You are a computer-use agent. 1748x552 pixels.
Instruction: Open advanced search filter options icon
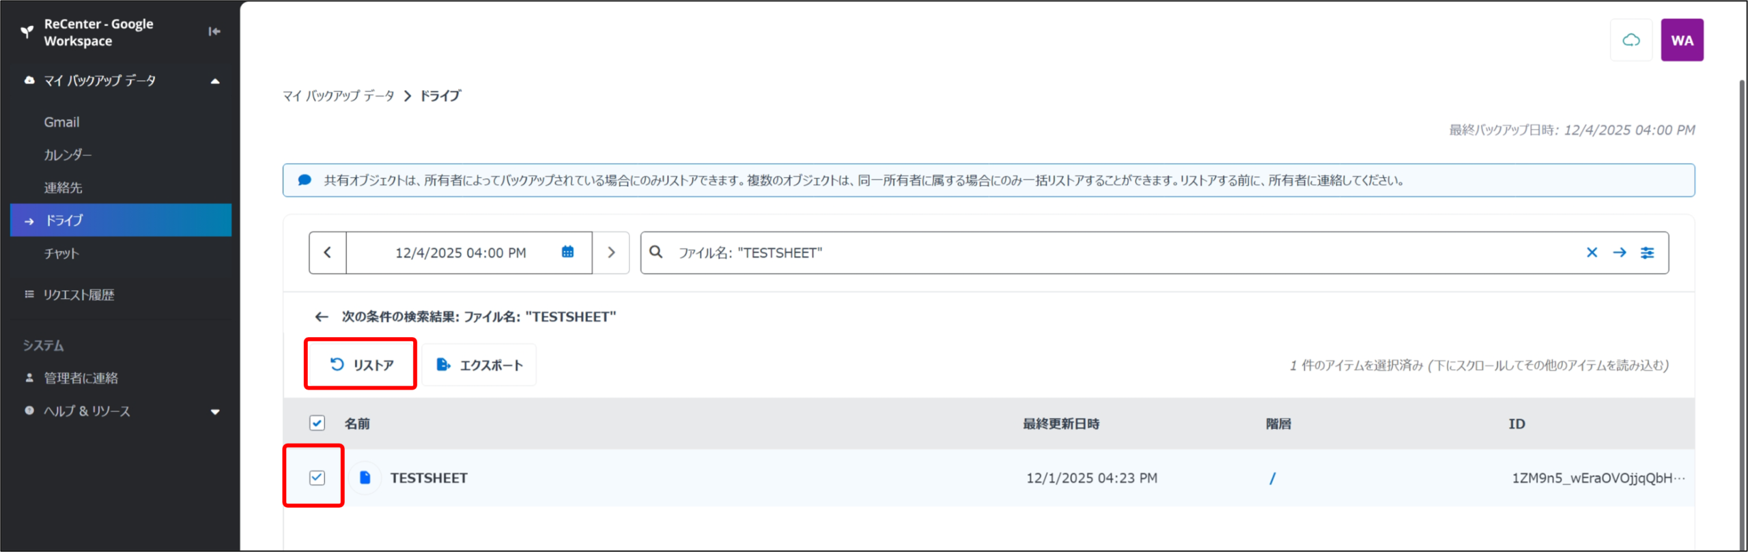(x=1648, y=252)
